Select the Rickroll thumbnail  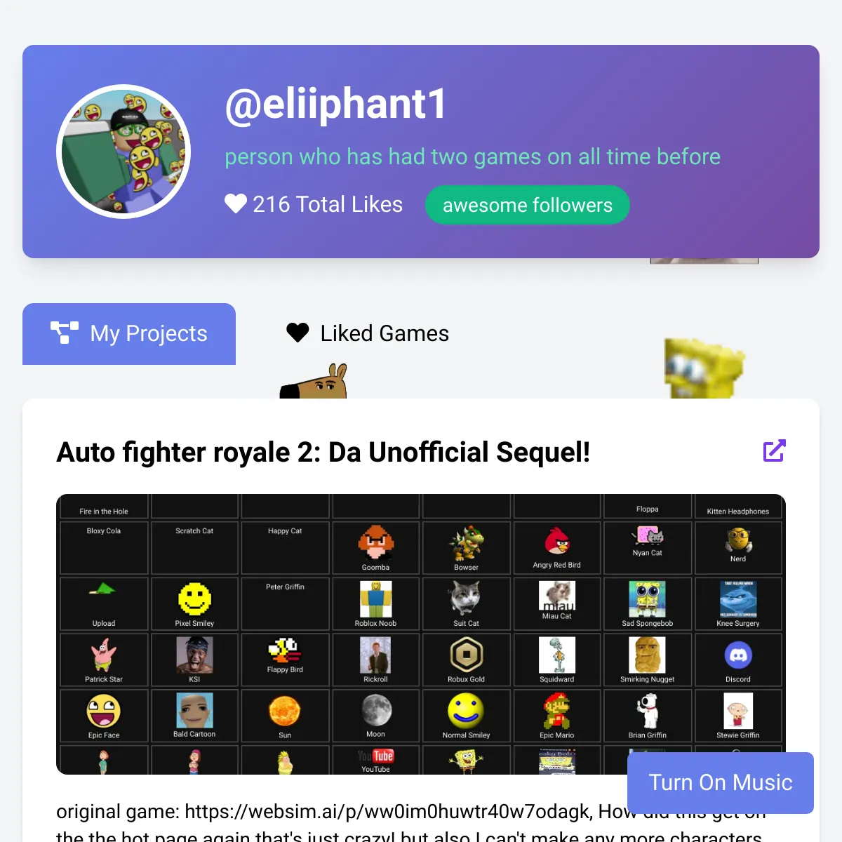[375, 655]
